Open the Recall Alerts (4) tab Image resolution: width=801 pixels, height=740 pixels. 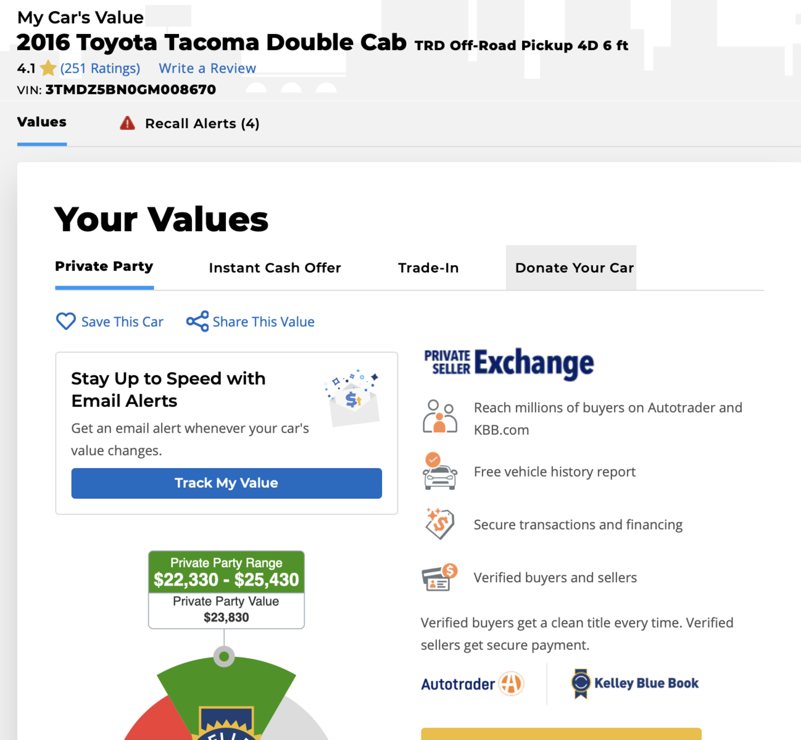pos(202,123)
